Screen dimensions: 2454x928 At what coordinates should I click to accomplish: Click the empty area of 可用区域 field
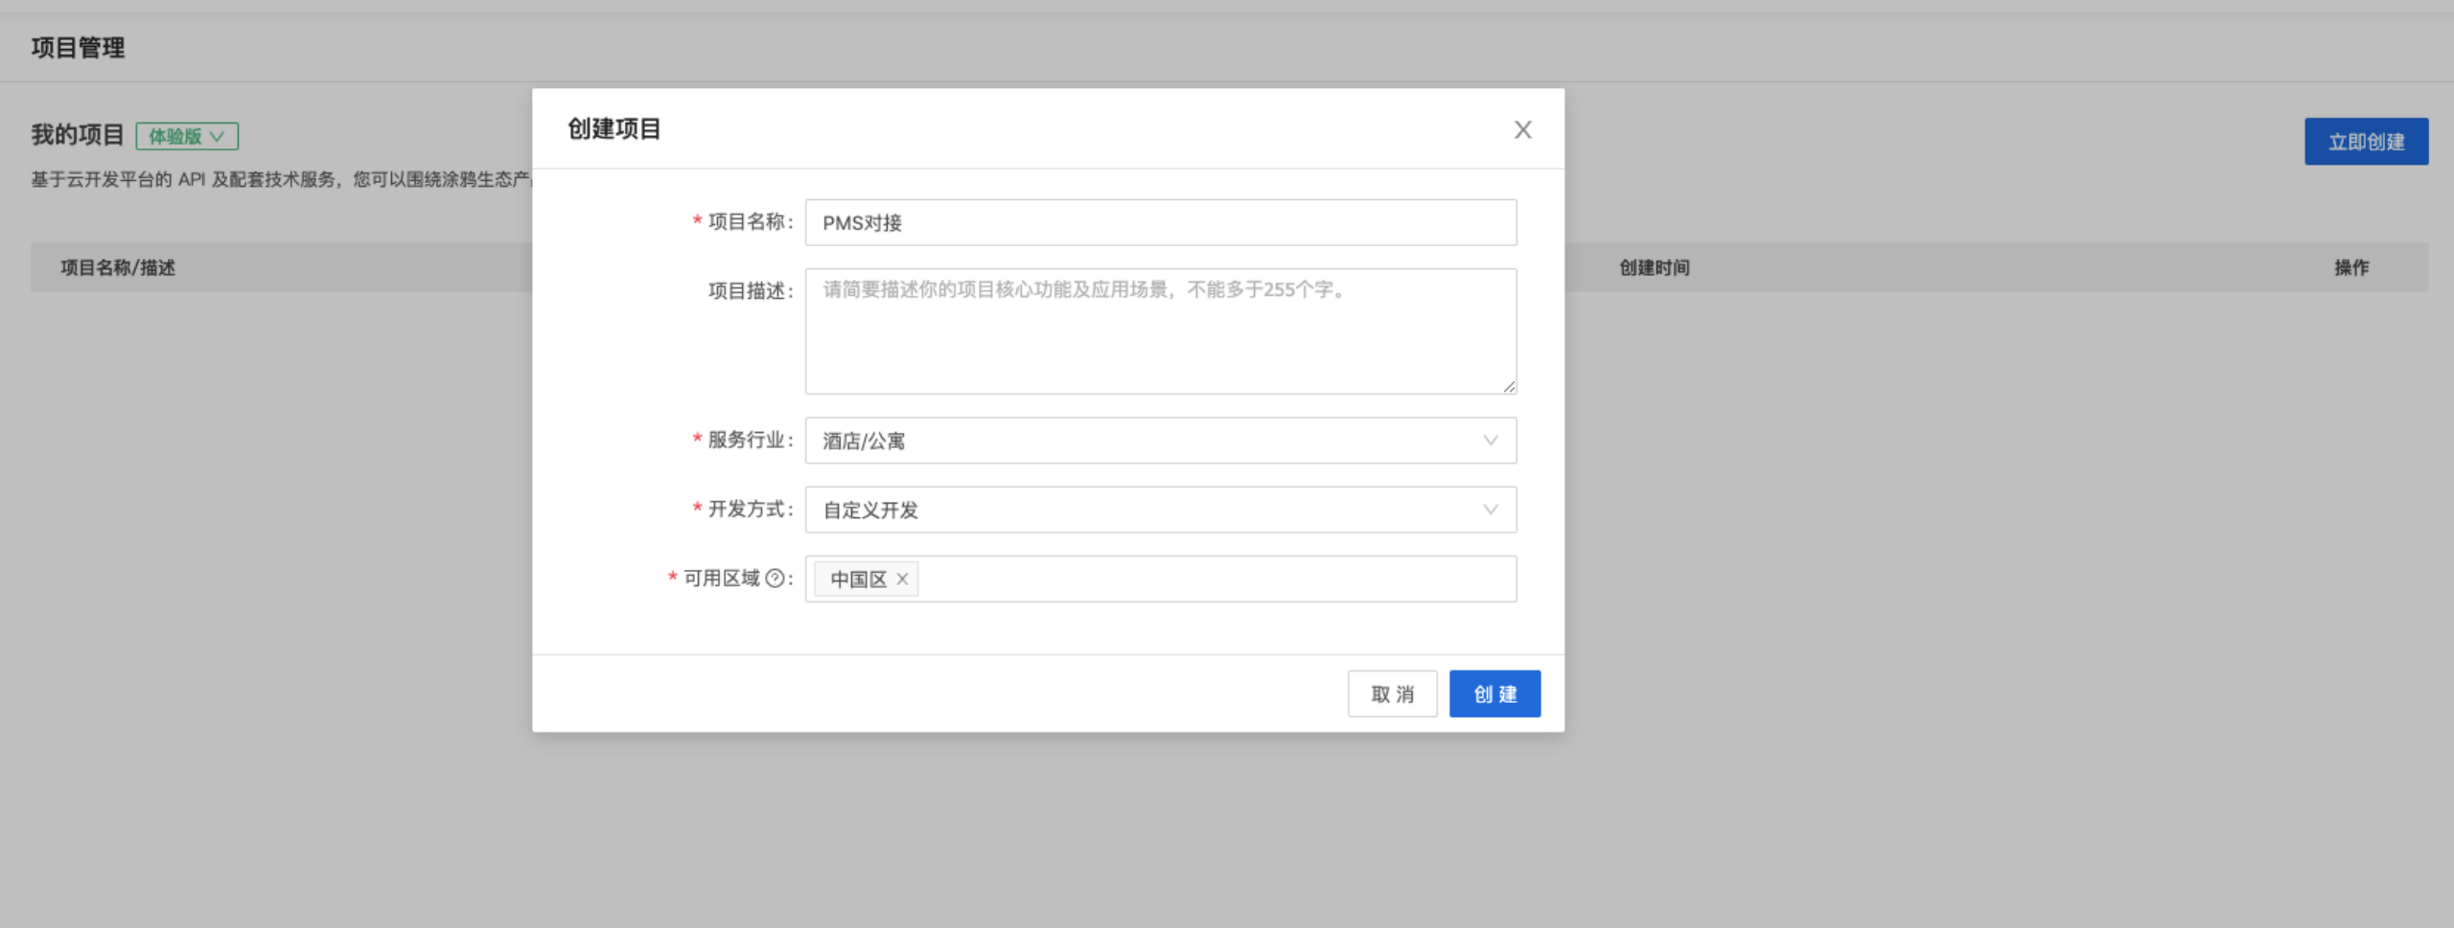1217,579
